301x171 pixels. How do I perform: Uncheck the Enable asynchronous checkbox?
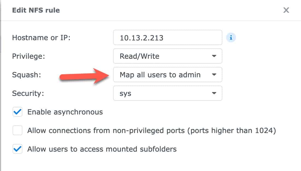click(x=17, y=112)
